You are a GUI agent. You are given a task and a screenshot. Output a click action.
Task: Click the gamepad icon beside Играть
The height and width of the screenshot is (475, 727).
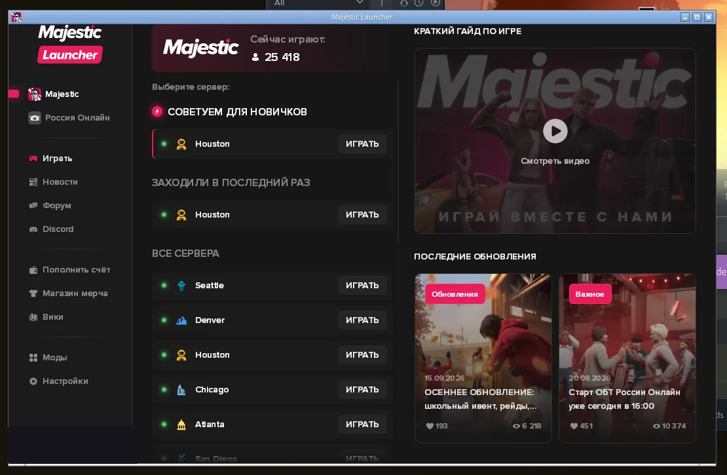(33, 159)
